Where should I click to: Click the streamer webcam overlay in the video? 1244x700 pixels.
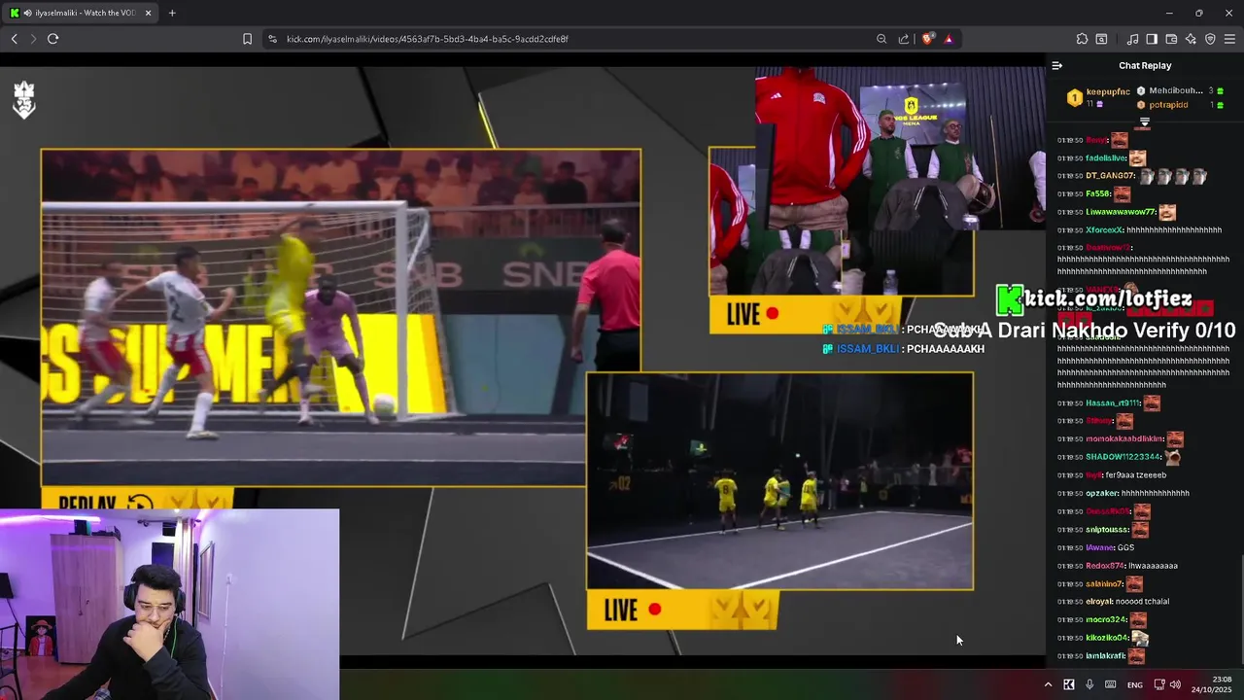coord(170,604)
